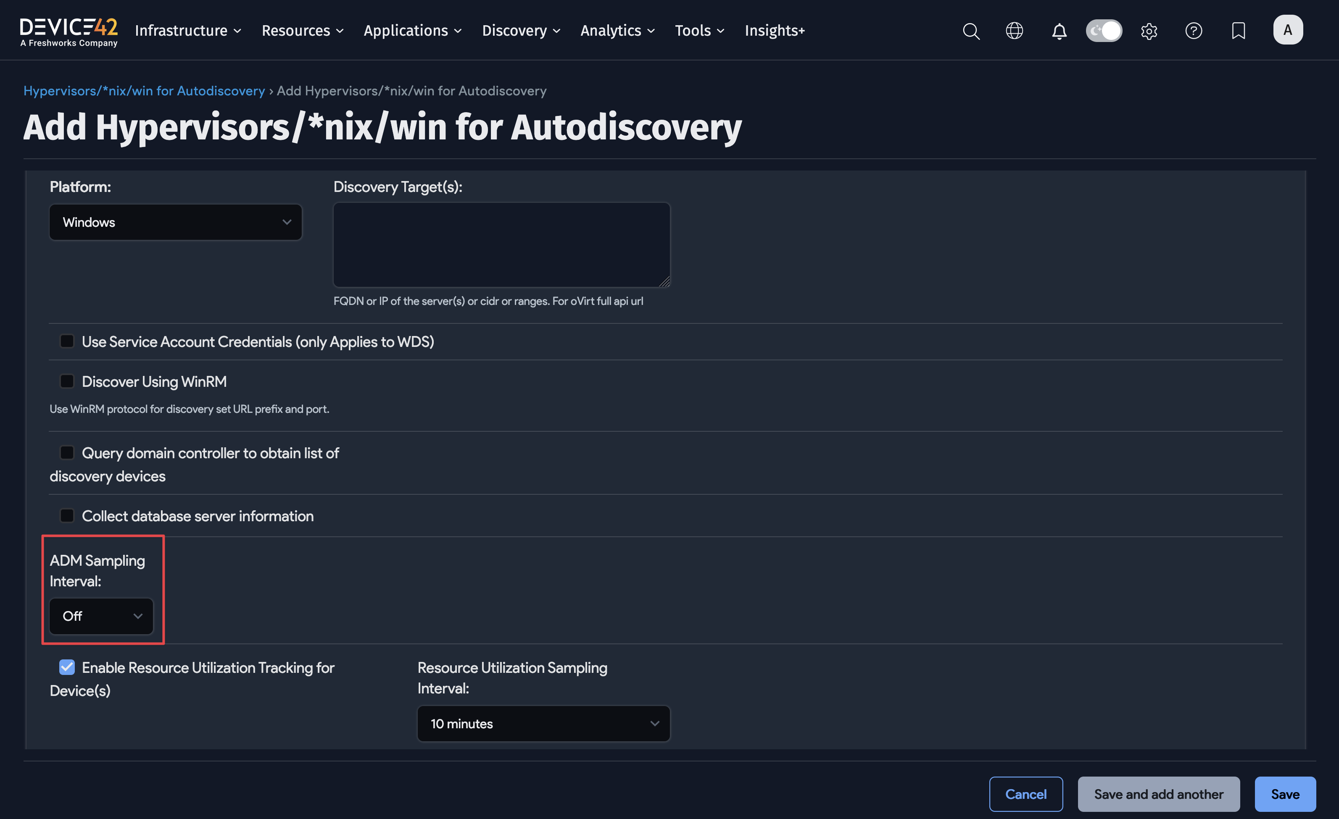This screenshot has width=1339, height=819.
Task: Check Collect database server information
Action: [x=67, y=515]
